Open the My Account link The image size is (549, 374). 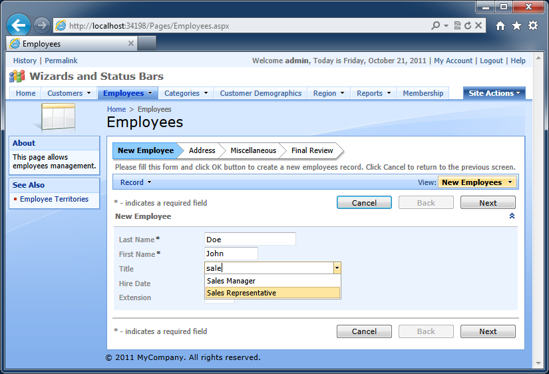click(x=453, y=61)
